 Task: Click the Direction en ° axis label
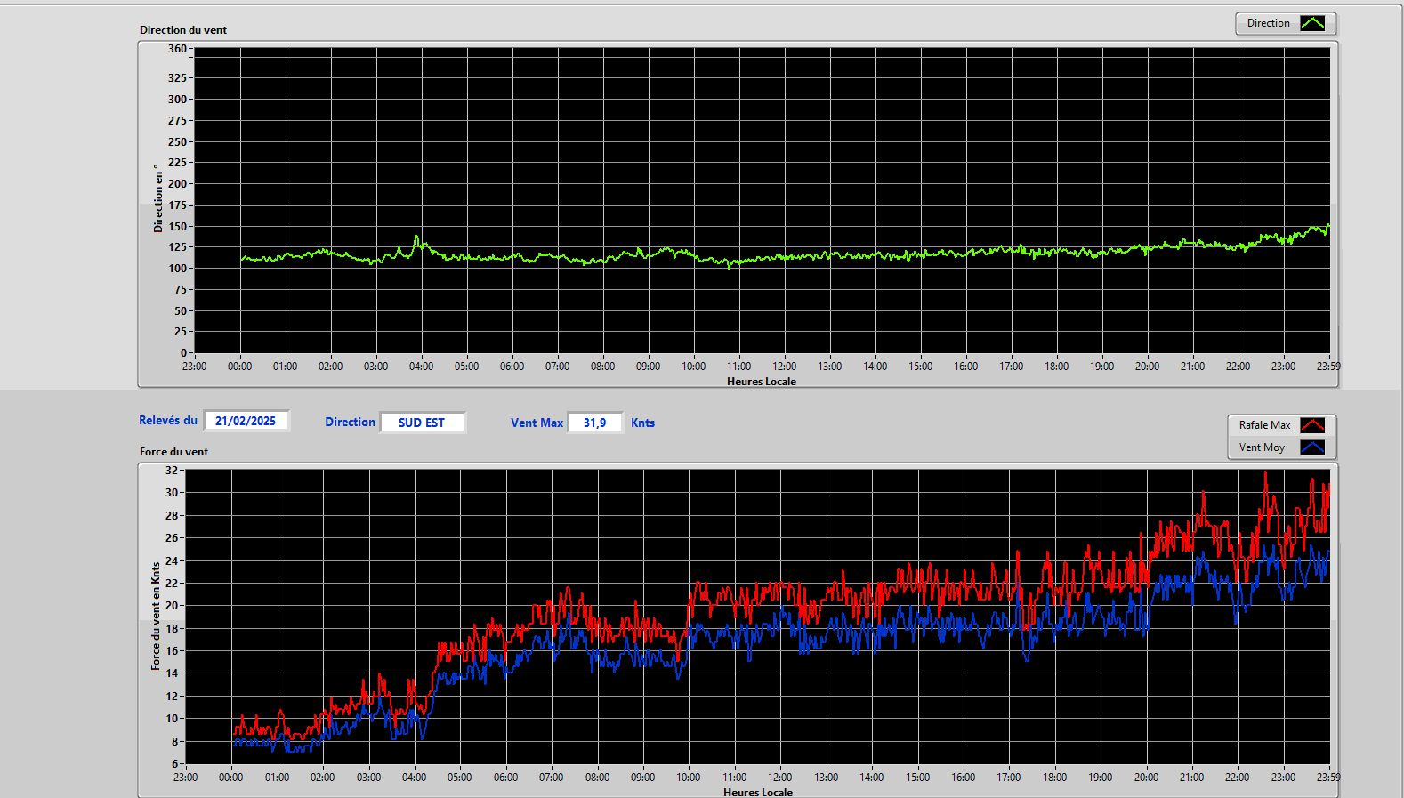[x=158, y=198]
